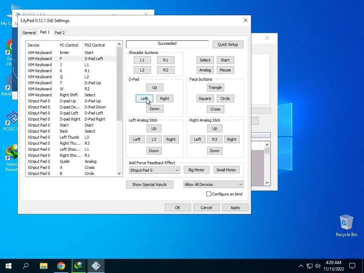Close the LilyPad Settings window
Viewport: 364px width, 273px height.
pos(246,20)
